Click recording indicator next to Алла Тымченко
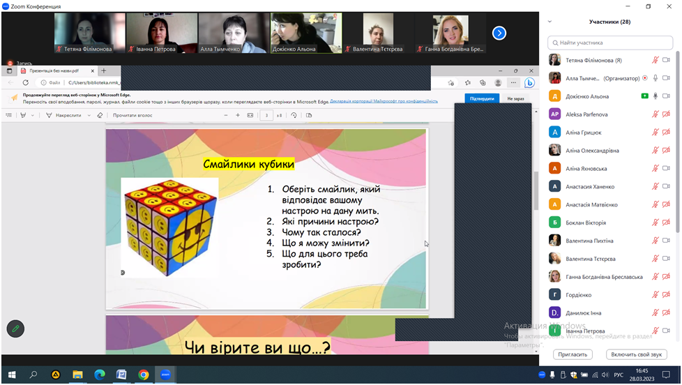Viewport: 682px width, 385px height. tap(644, 78)
